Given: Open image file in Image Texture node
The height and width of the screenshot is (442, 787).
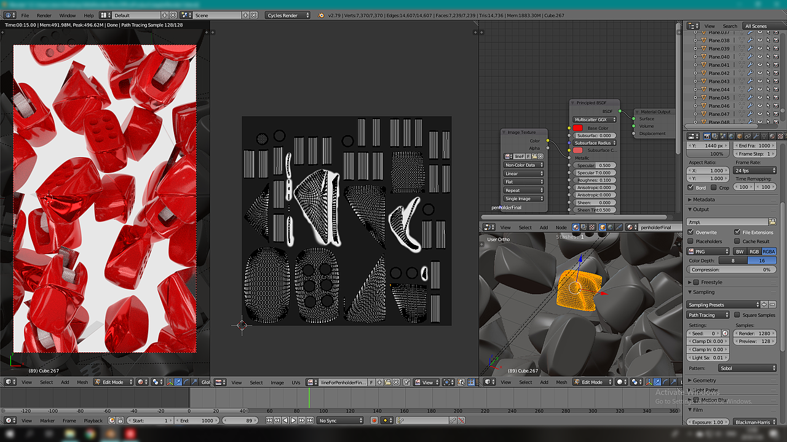Looking at the screenshot, I should tap(534, 157).
